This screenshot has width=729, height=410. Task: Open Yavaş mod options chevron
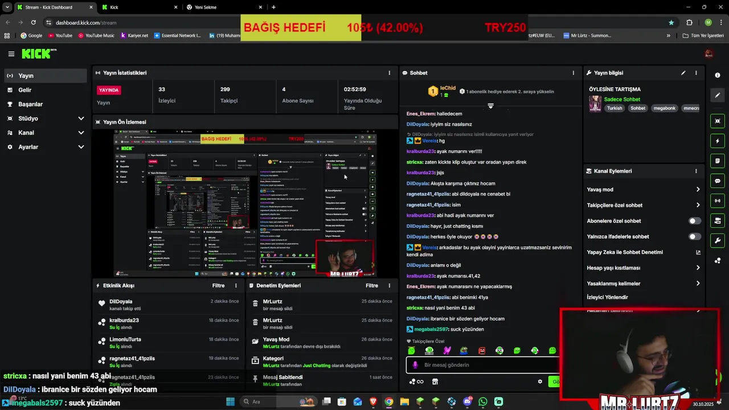(x=698, y=190)
